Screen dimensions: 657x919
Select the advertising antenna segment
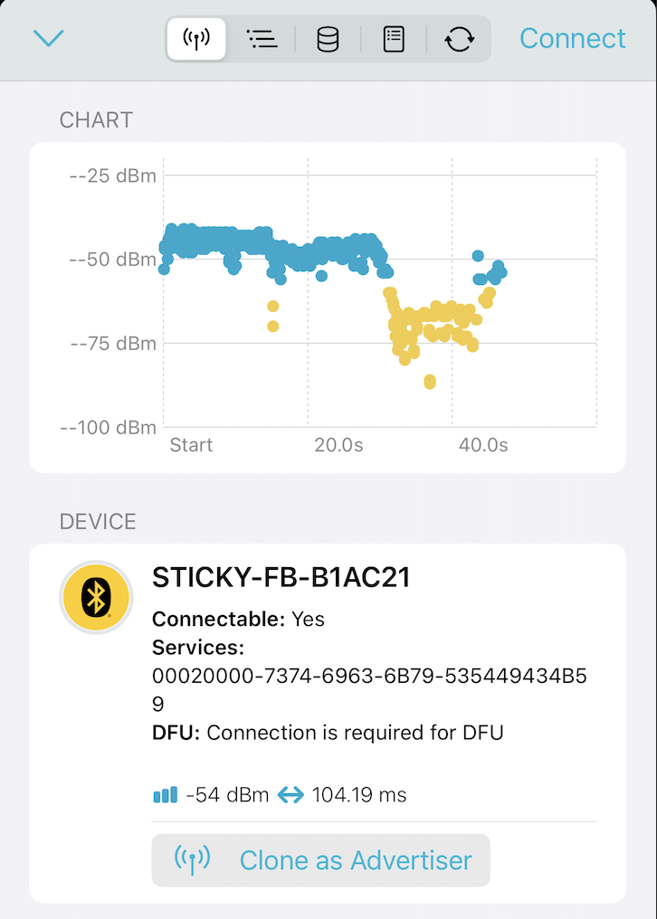[196, 39]
